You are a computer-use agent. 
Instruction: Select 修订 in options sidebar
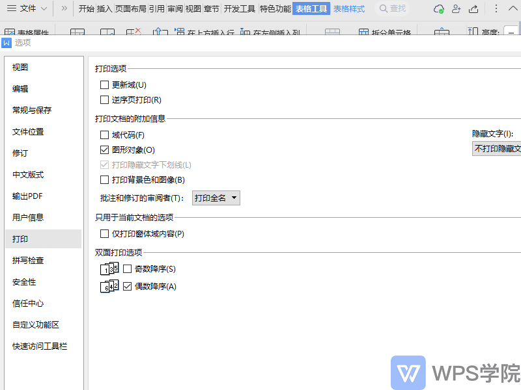click(x=43, y=153)
